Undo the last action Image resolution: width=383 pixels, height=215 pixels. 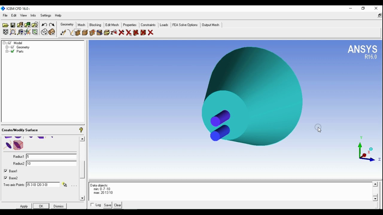point(44,25)
